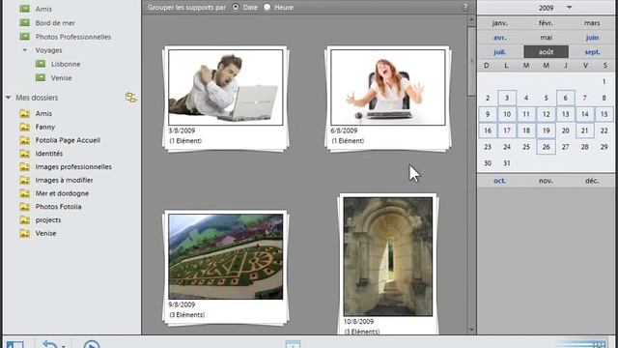The height and width of the screenshot is (348, 618).
Task: Click the Images professionnelles folder icon
Action: [x=24, y=167]
